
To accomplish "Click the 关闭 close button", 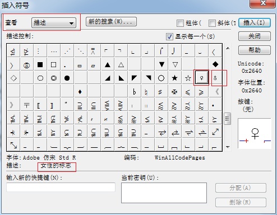I will point(255,36).
